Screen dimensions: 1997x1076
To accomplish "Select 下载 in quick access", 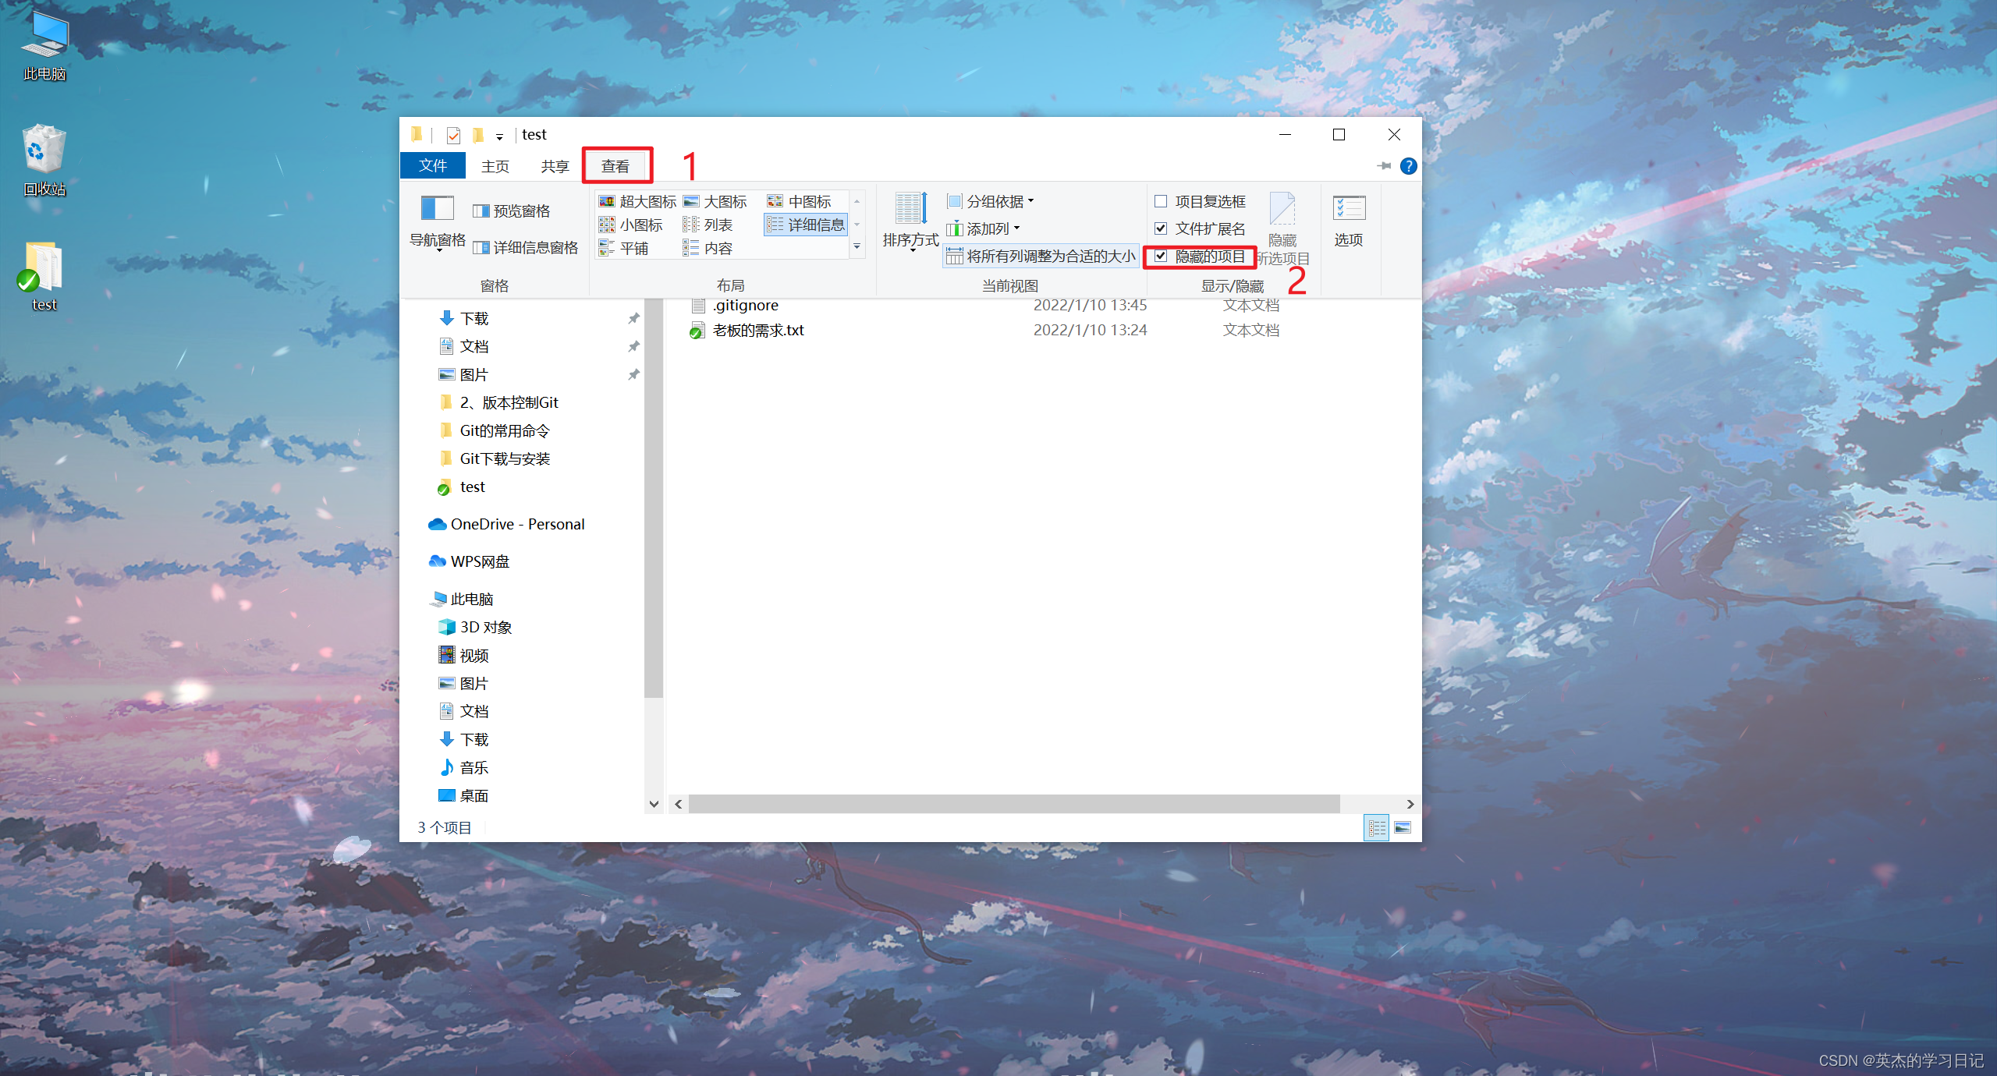I will 464,318.
